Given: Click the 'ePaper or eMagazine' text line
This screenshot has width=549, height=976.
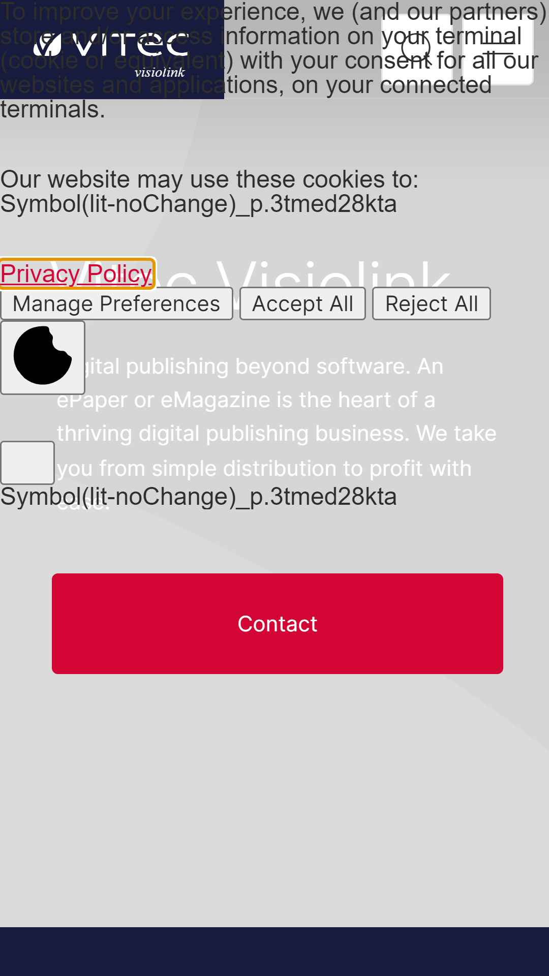Looking at the screenshot, I should click(246, 400).
